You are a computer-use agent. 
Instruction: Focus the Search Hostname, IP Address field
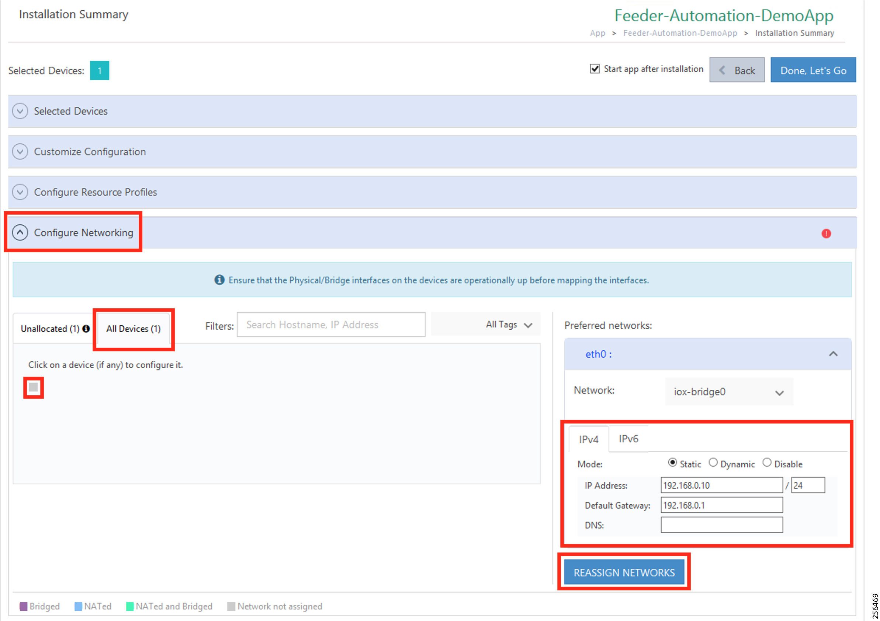[331, 324]
